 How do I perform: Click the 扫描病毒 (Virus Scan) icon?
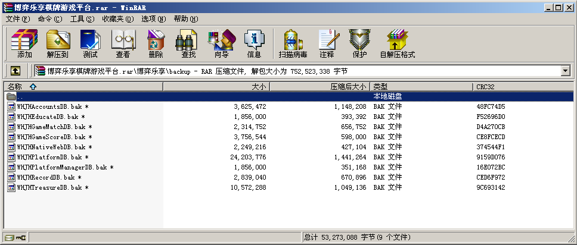[293, 43]
